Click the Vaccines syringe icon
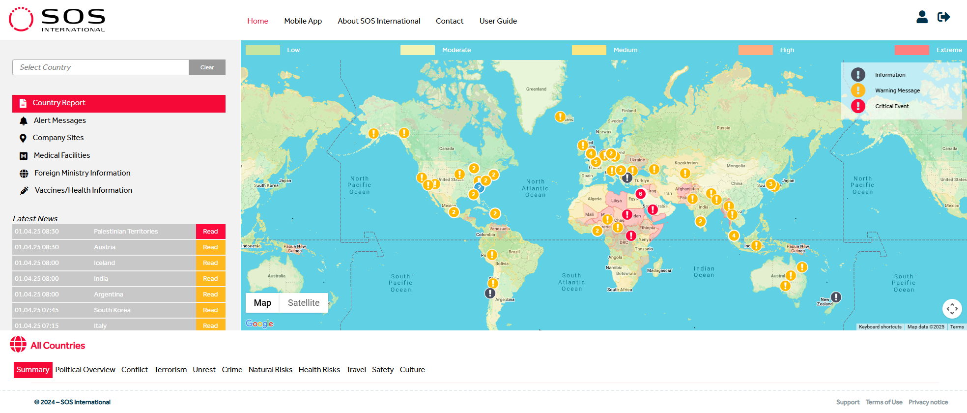The width and height of the screenshot is (967, 413). click(x=24, y=191)
